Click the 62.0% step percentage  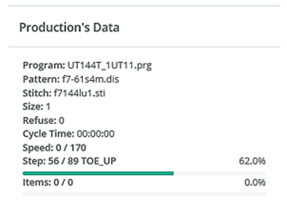252,161
